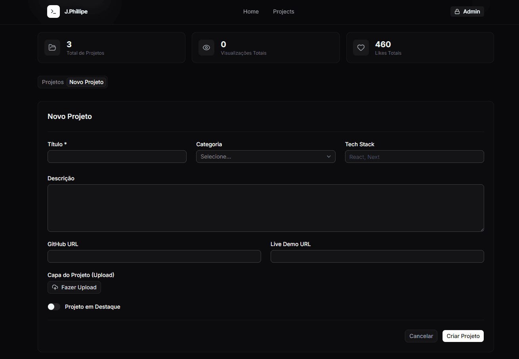Click the heart icon in Likes Totais card

361,48
